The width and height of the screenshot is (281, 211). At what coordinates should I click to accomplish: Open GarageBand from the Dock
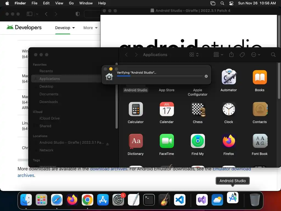point(164,200)
